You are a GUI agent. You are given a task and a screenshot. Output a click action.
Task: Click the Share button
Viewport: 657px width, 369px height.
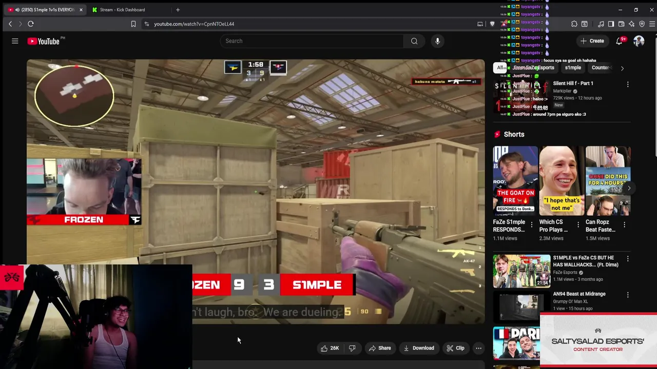pos(380,348)
